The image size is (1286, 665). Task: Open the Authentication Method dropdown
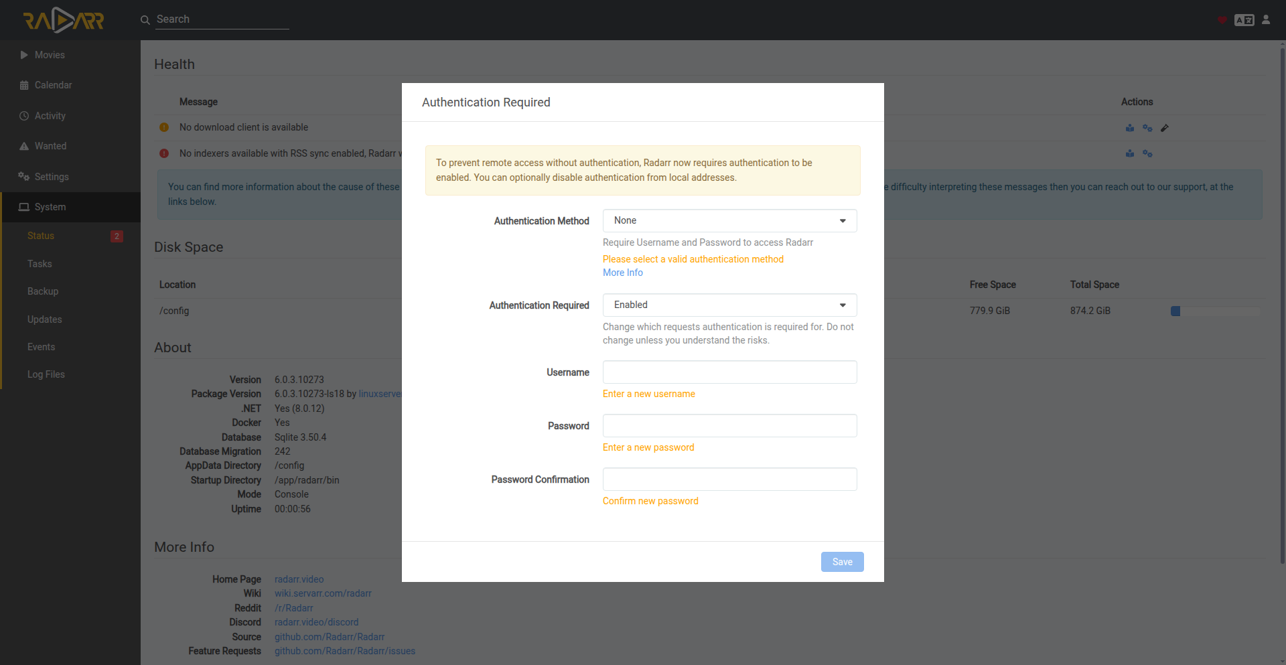tap(729, 221)
